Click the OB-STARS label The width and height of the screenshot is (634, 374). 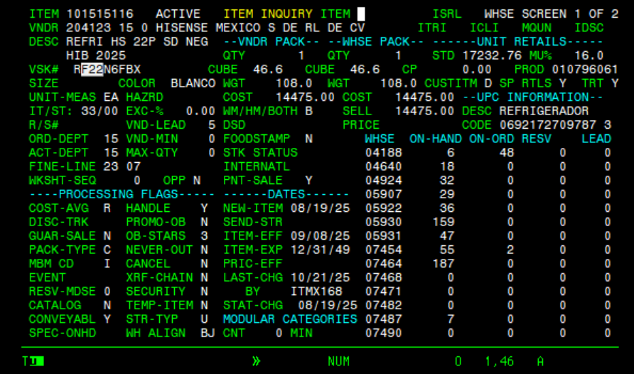click(x=156, y=236)
